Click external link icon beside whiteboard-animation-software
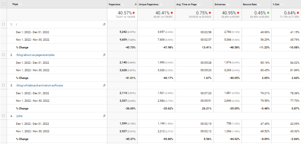 tap(104, 85)
